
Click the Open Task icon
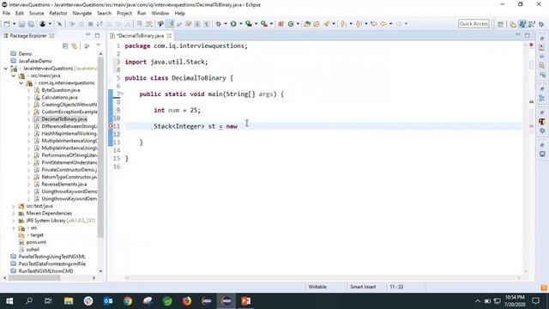pos(317,24)
